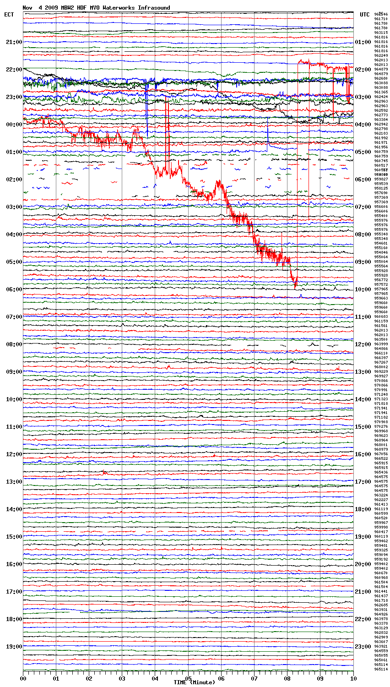The width and height of the screenshot is (390, 687).
Task: Click minute tick label 01 on bottom axis
Action: (56, 678)
